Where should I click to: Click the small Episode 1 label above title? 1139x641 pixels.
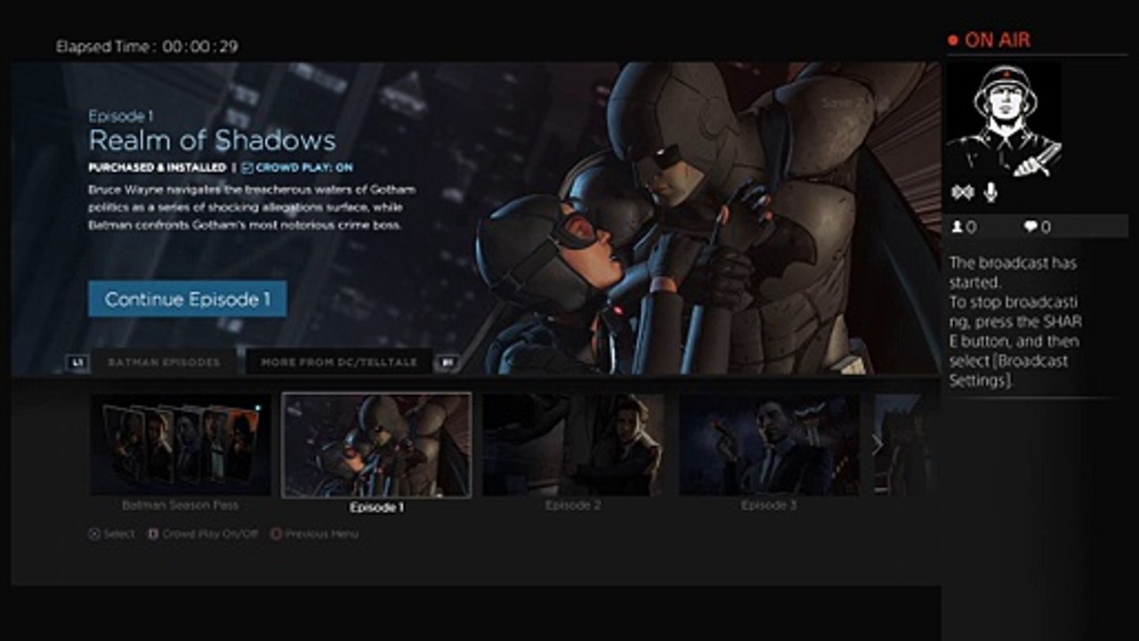120,116
